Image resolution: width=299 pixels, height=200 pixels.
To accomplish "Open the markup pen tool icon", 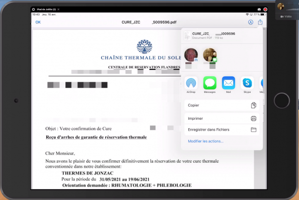I will pyautogui.click(x=250, y=22).
